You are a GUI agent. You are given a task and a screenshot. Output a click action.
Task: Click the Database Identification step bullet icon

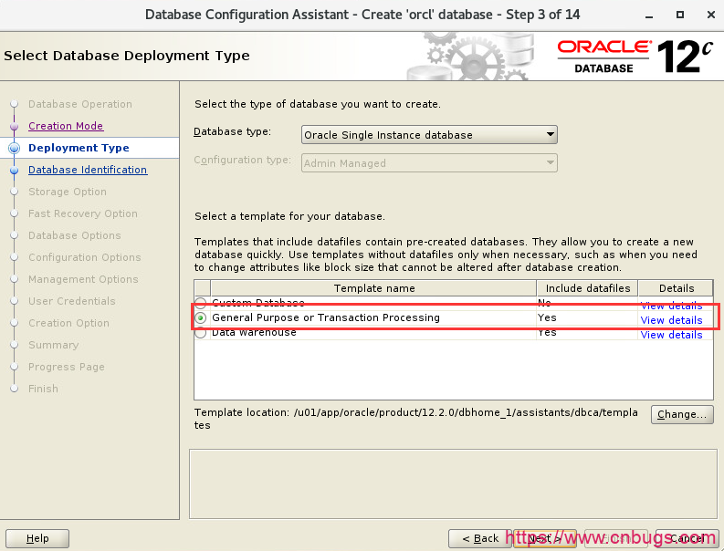[14, 170]
